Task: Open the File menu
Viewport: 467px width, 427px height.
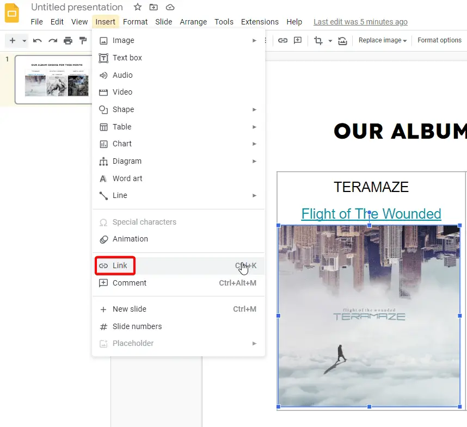Action: 36,22
